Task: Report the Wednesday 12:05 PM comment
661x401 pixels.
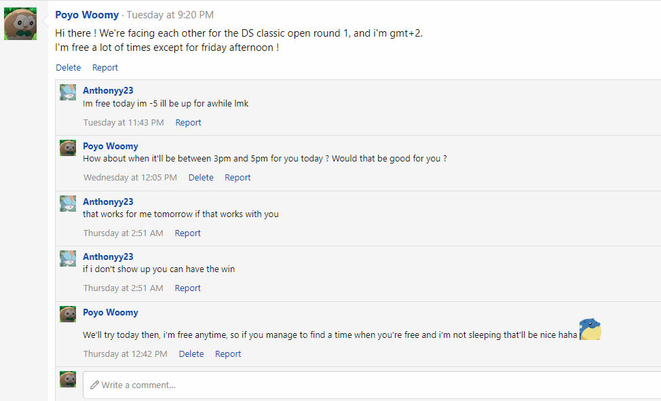Action: click(238, 178)
